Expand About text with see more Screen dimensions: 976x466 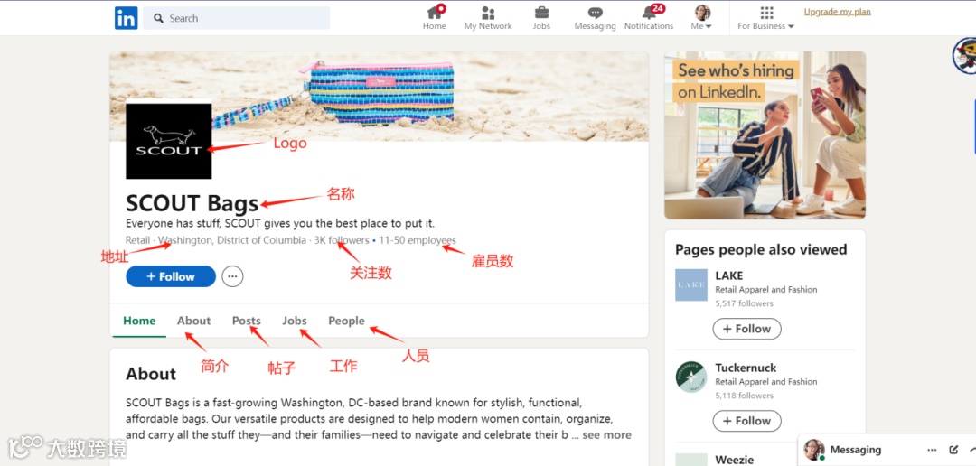point(607,435)
